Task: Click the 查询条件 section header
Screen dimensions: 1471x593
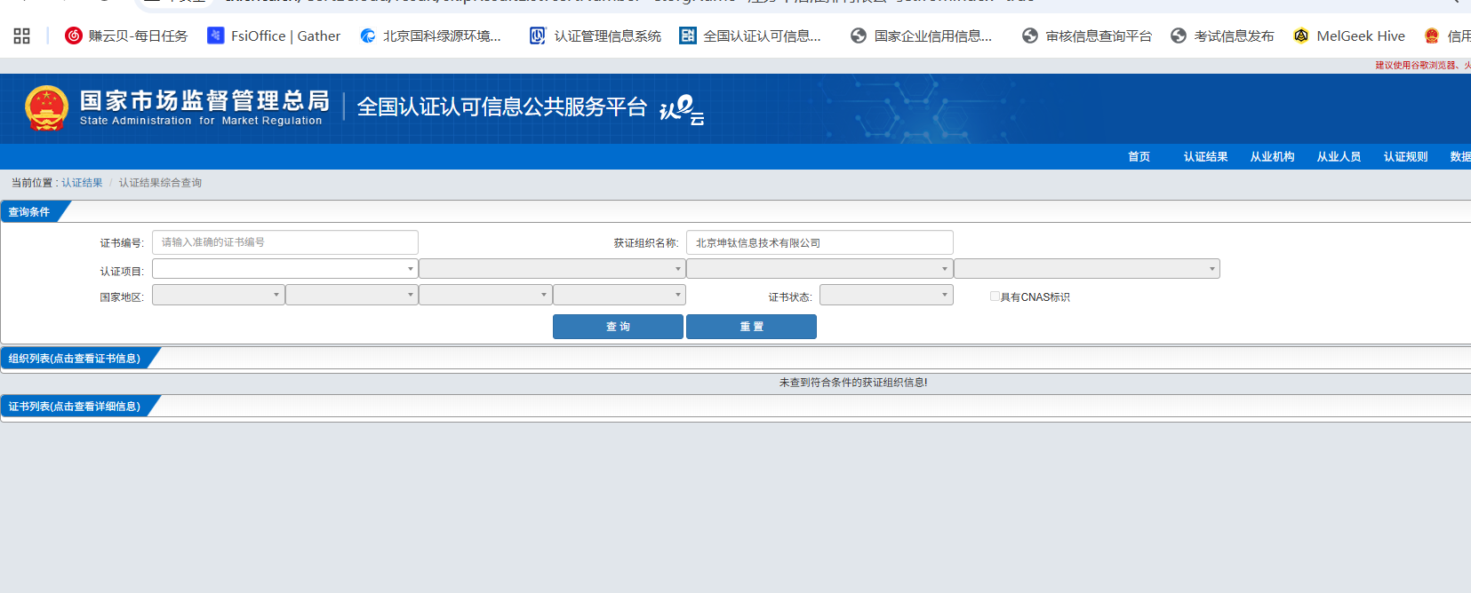Action: (x=29, y=212)
